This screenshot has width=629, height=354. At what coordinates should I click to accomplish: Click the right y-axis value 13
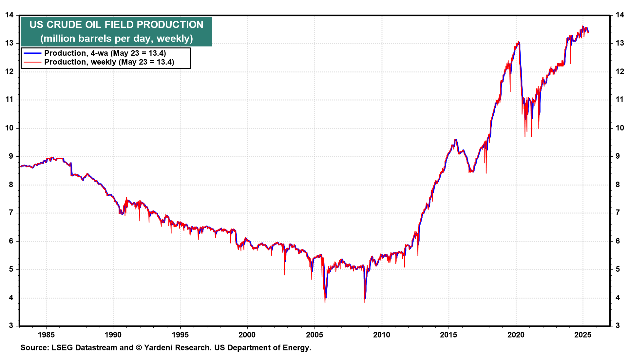tap(620, 43)
